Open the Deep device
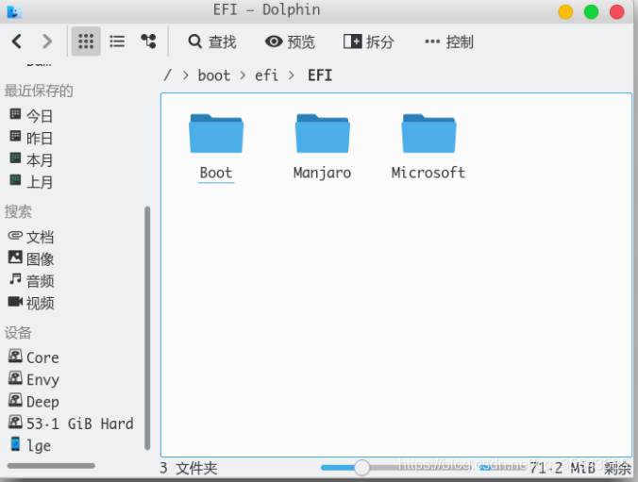 34,402
